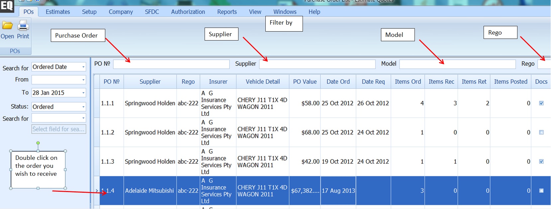551x209 pixels.
Task: Toggle the Docs checkbox for PO 1.1.3
Action: [541, 161]
